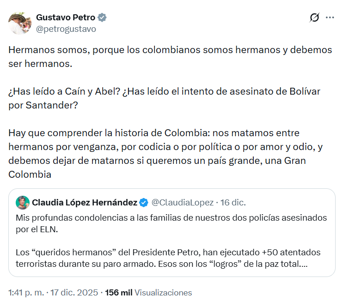Open Grok explain icon on the post
Viewport: 343px width, 307px height.
314,18
